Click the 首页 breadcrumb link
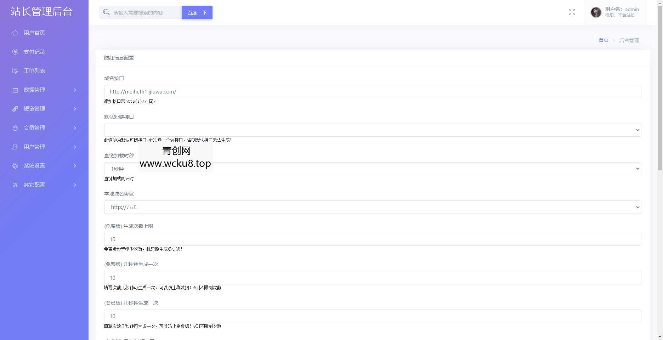Viewport: 663px width, 340px height. pyautogui.click(x=603, y=40)
